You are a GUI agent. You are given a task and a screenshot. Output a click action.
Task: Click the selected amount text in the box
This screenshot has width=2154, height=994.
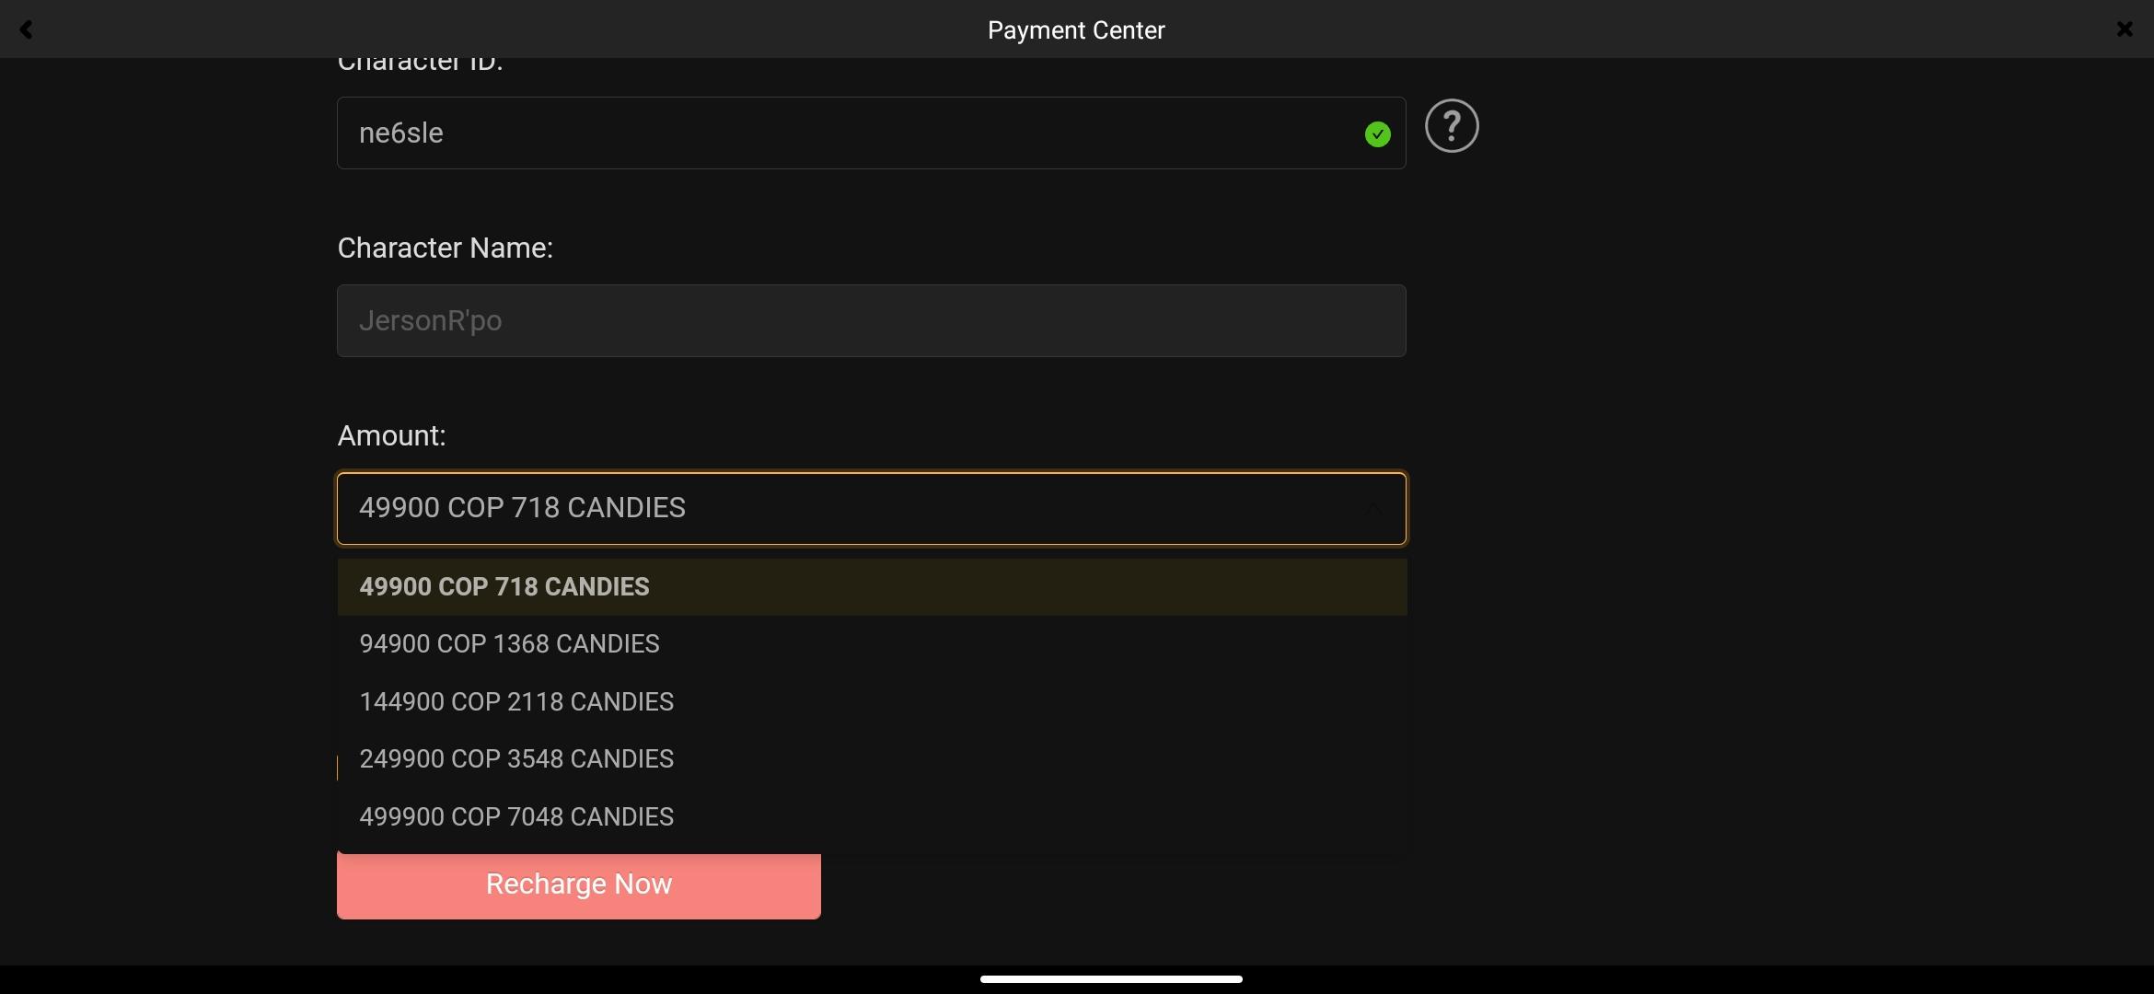click(522, 508)
